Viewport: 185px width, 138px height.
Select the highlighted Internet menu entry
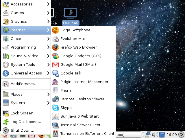click(x=26, y=30)
